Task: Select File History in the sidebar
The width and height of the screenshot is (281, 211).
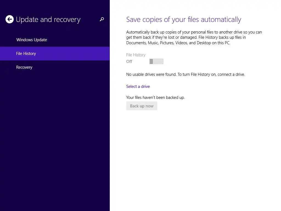Action: 55,54
